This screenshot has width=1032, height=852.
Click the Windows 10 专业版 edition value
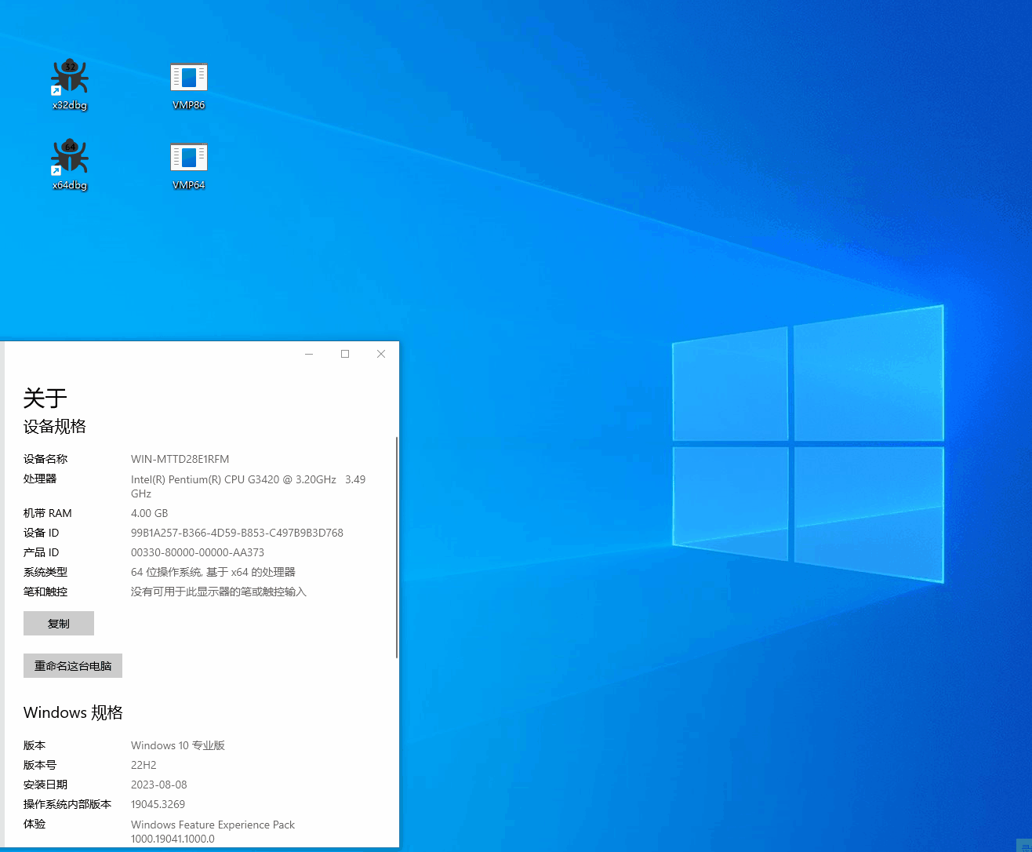pyautogui.click(x=178, y=745)
